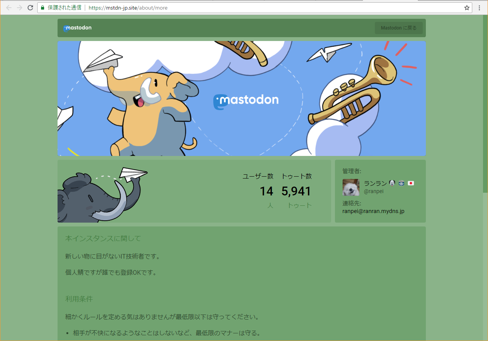This screenshot has height=341, width=488.
Task: Click the large Mastodon logo in the banner
Action: pos(246,101)
